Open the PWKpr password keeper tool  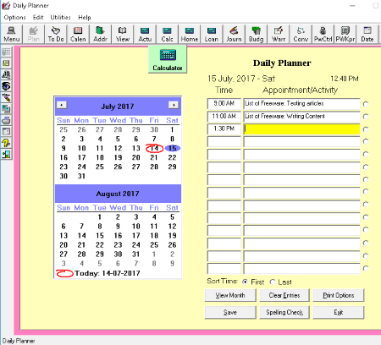[x=345, y=35]
